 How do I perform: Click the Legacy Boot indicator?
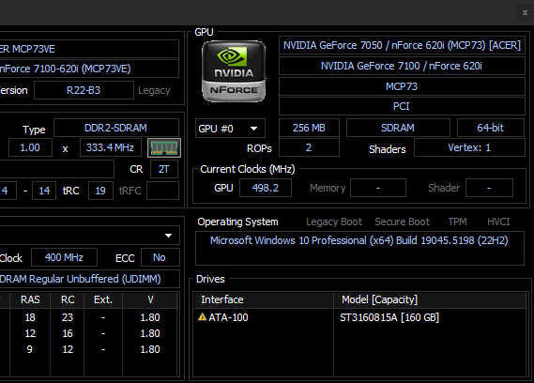coord(334,222)
